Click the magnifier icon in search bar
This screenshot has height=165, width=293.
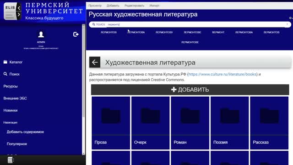(x=93, y=24)
